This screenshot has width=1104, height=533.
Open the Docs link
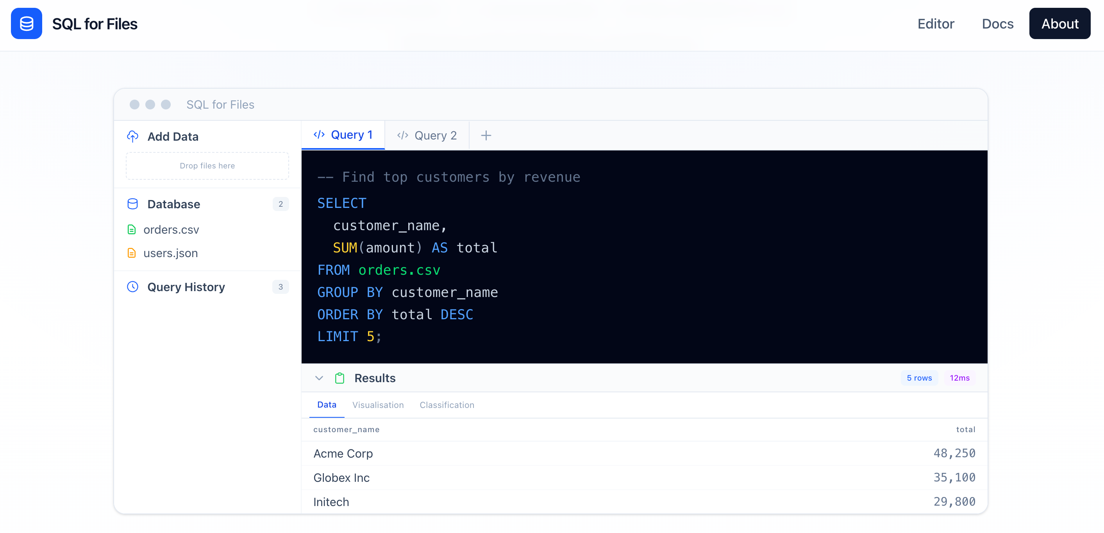[997, 23]
